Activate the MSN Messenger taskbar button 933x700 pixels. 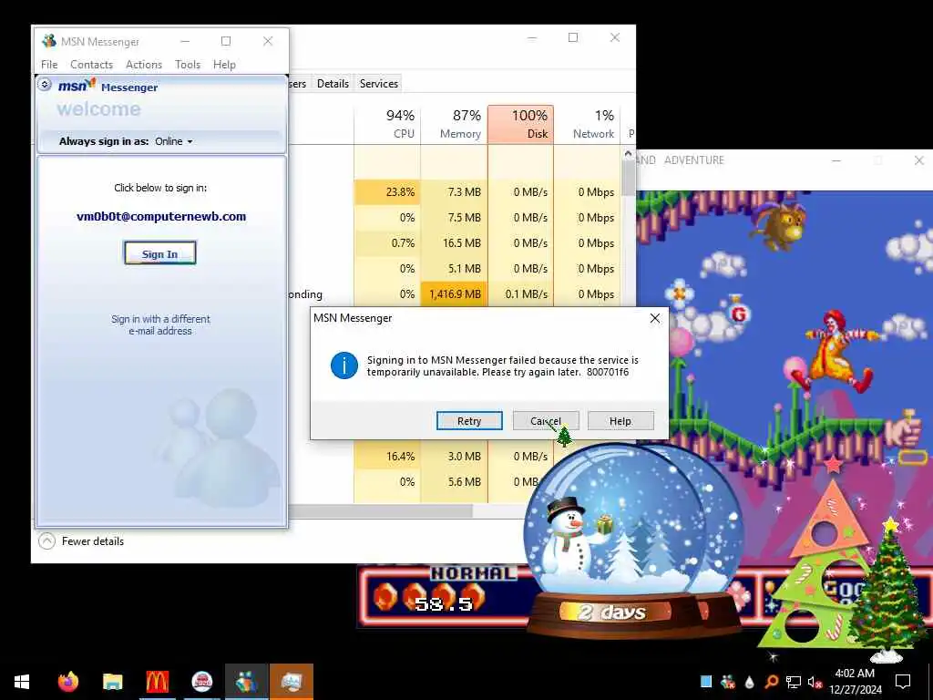pos(246,682)
